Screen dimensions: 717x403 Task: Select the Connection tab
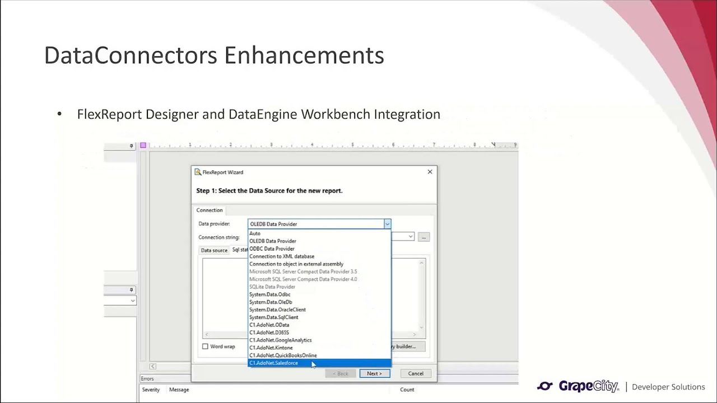[209, 210]
